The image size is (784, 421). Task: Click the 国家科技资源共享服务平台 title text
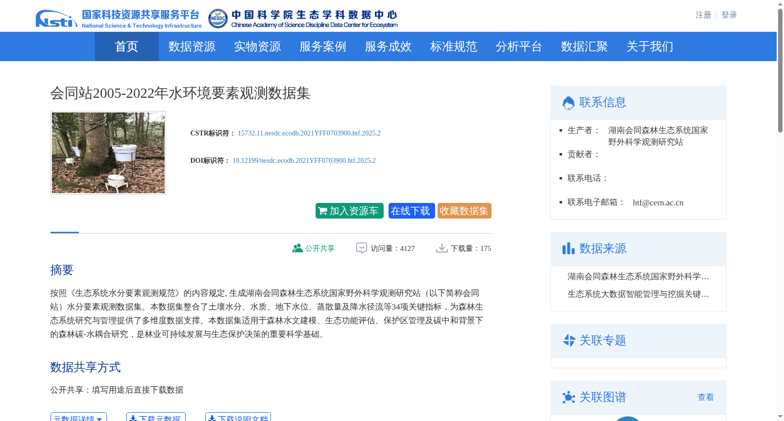141,15
